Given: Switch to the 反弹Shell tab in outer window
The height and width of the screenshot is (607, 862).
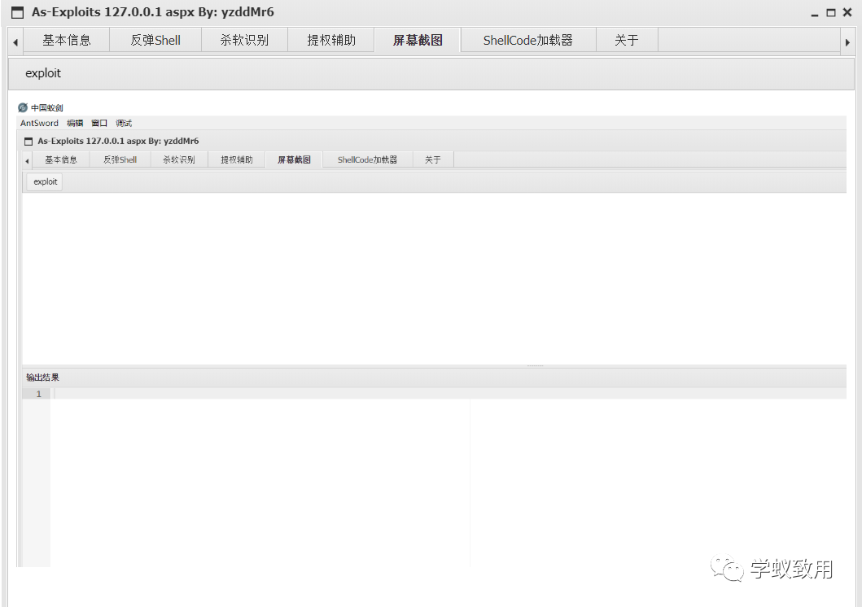Looking at the screenshot, I should click(x=155, y=40).
